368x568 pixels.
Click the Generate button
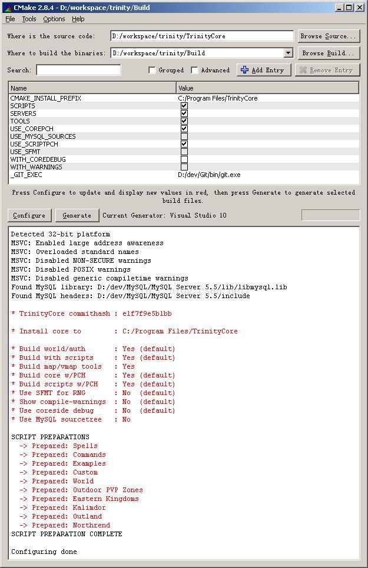tap(77, 215)
